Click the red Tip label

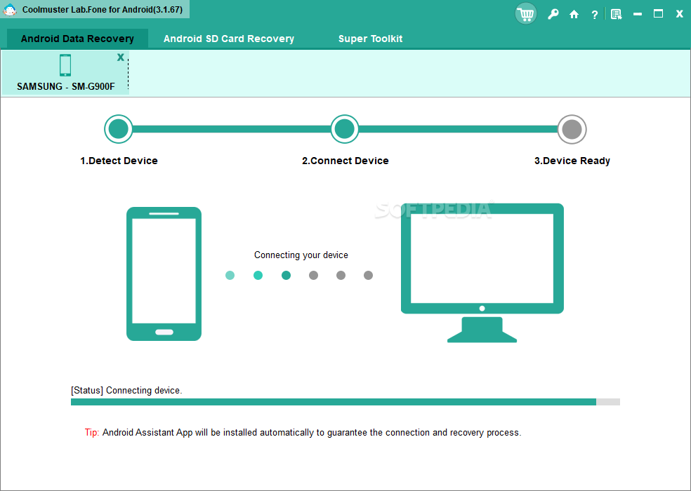click(92, 433)
